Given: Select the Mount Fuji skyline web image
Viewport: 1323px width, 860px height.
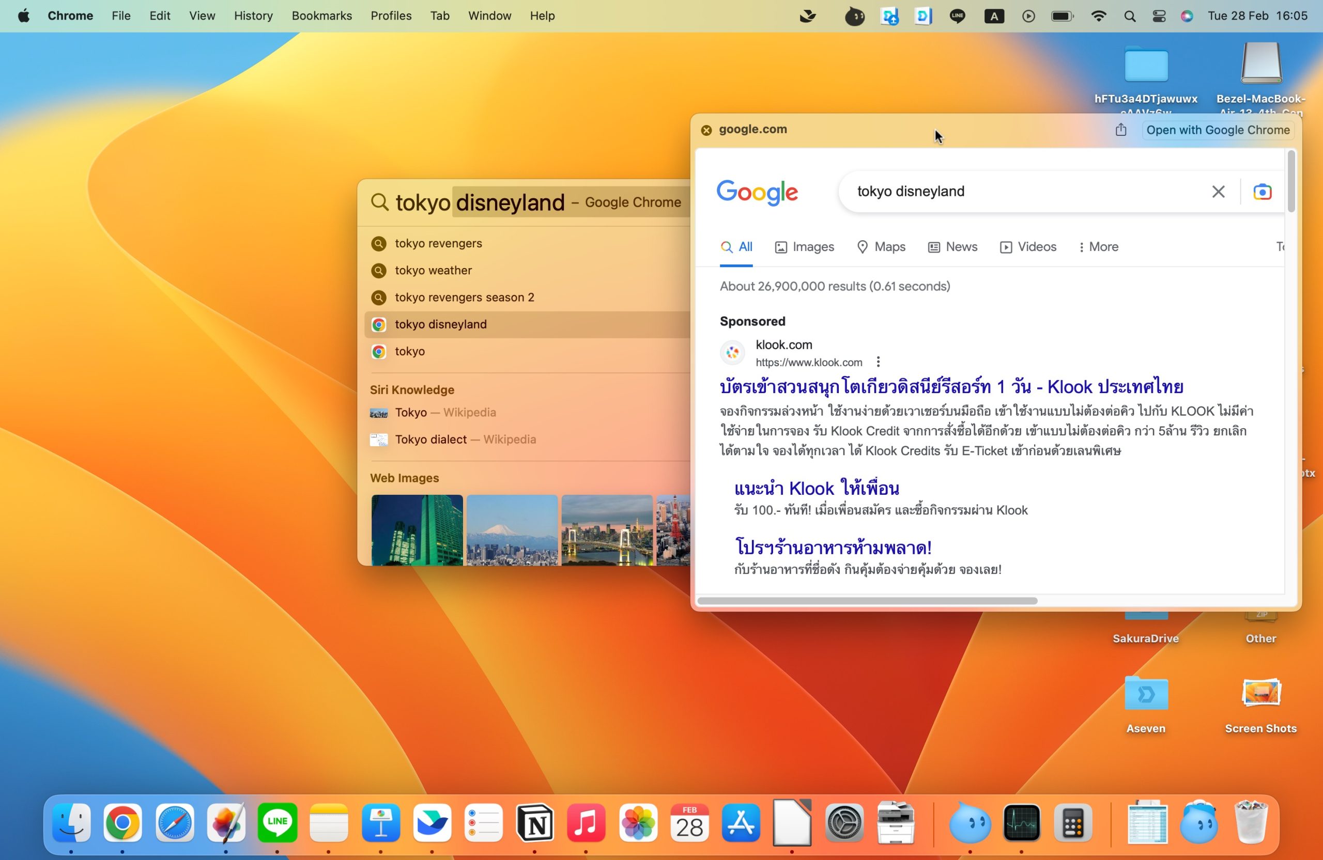Looking at the screenshot, I should click(x=512, y=529).
